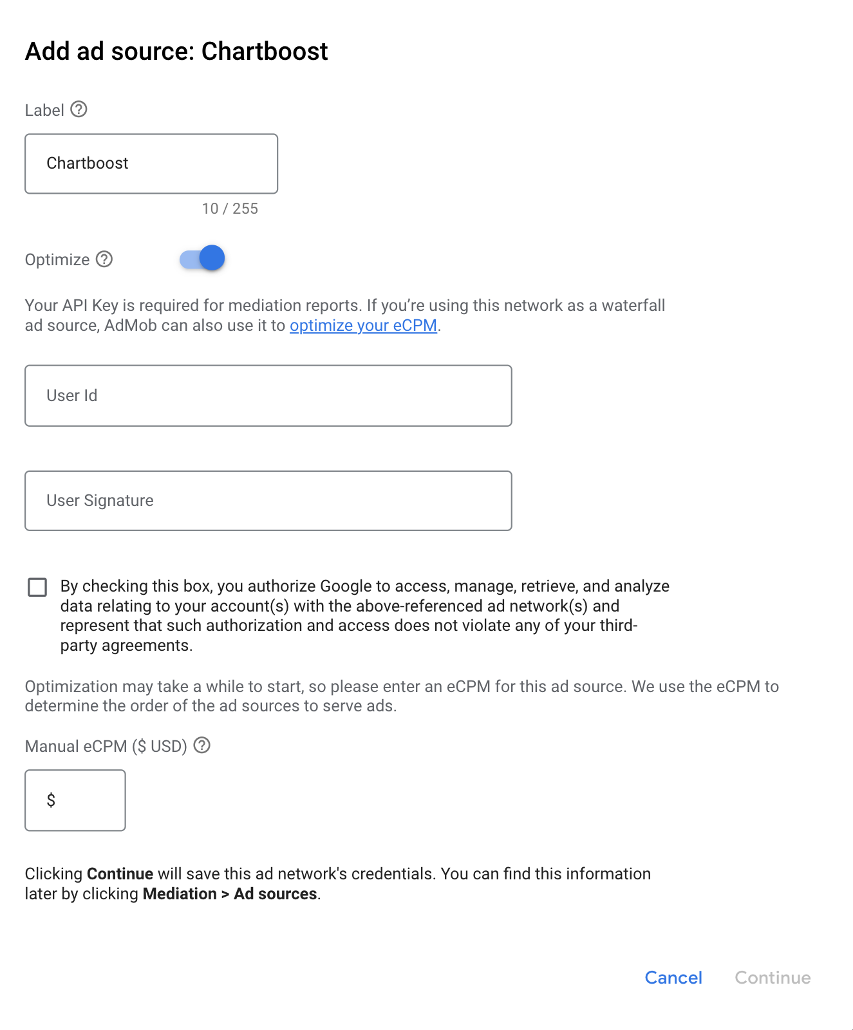
Task: Click the 'Manual eCPM ($ USD)' caption
Action: tap(106, 746)
